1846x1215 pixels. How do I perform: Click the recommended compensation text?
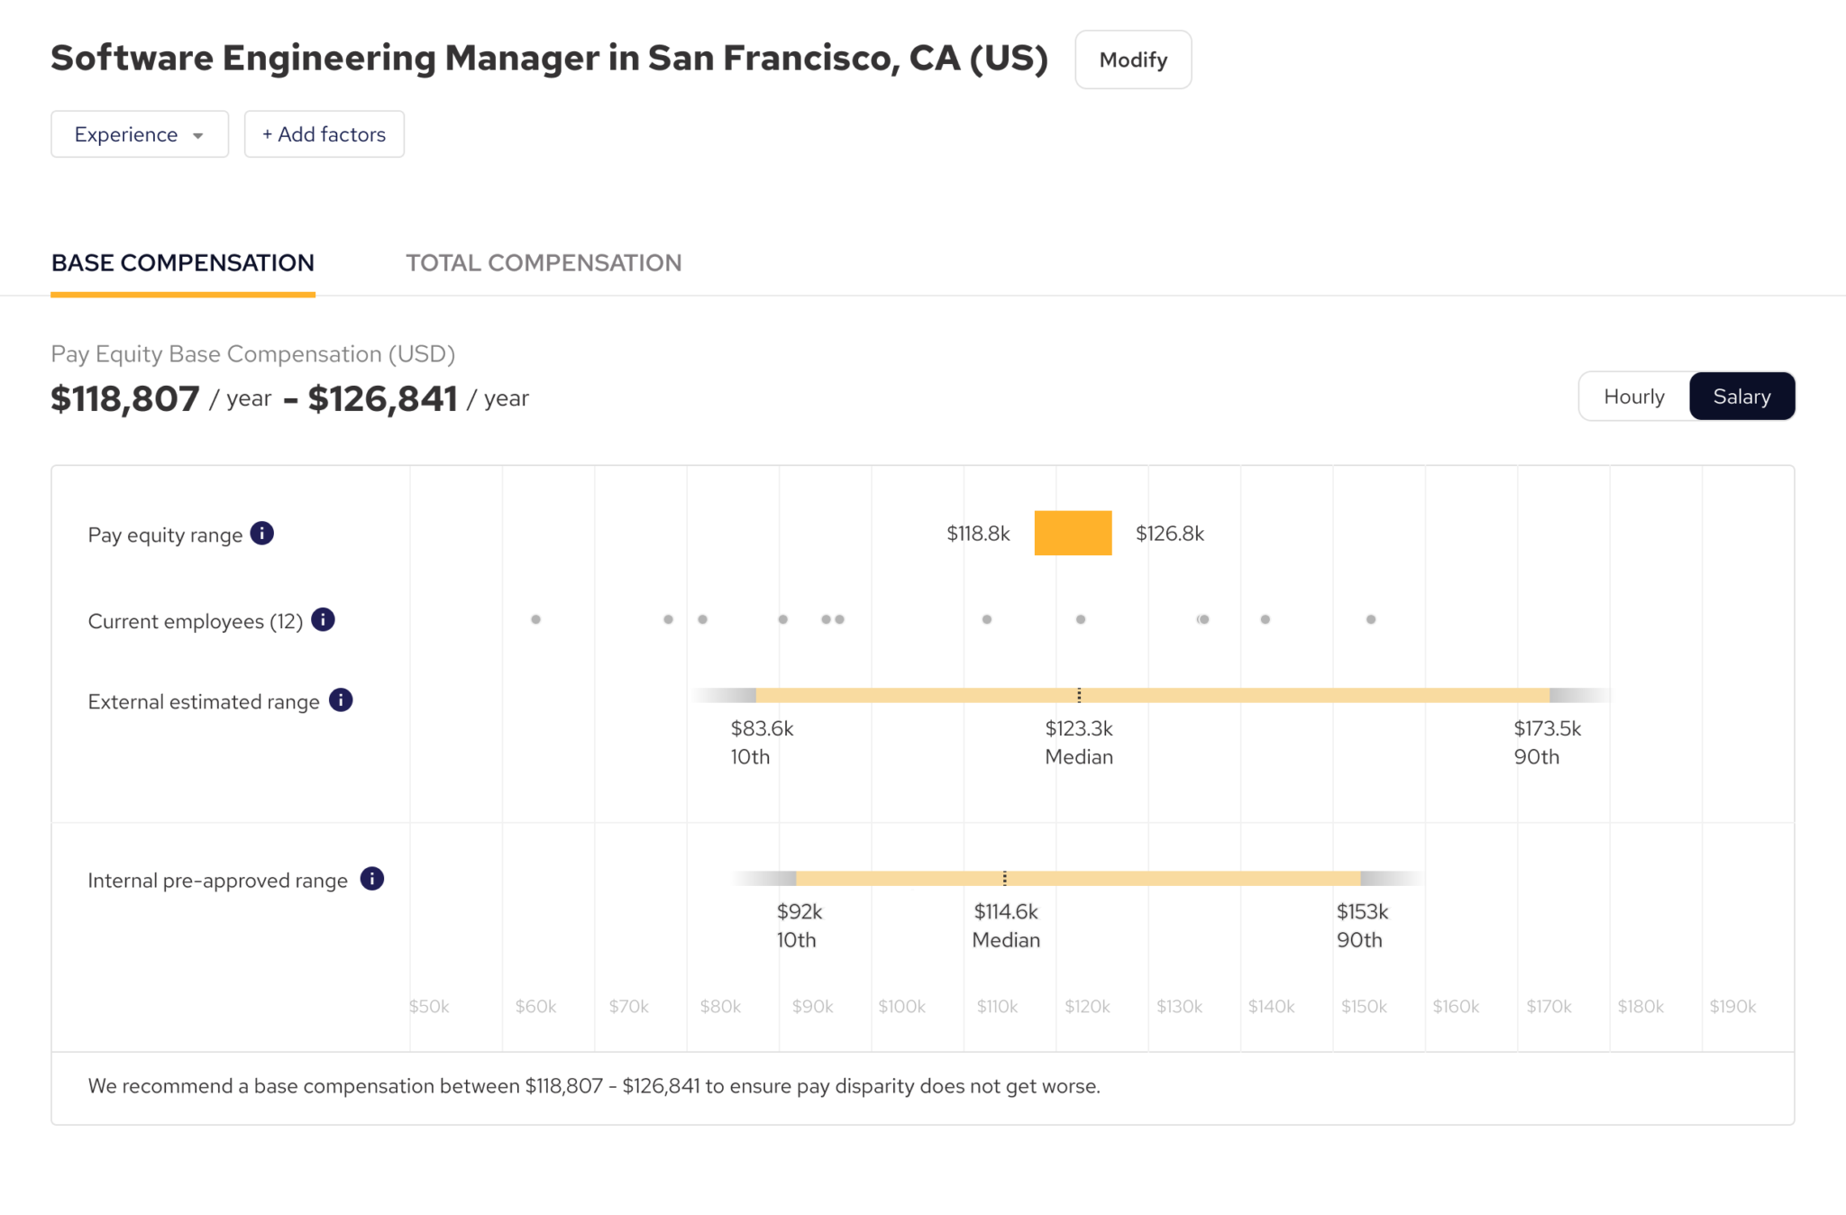tap(593, 1086)
